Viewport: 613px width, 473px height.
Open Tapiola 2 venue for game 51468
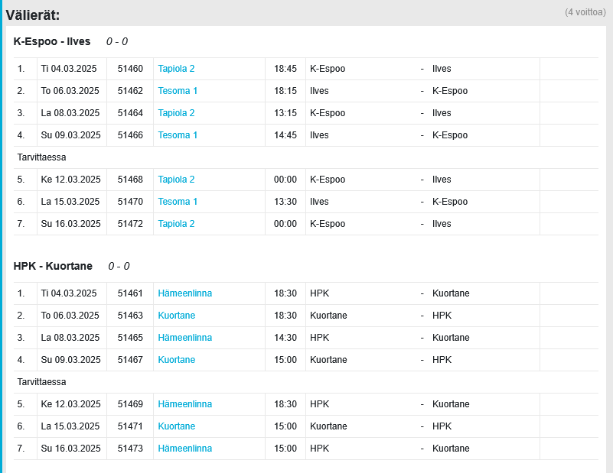coord(176,180)
